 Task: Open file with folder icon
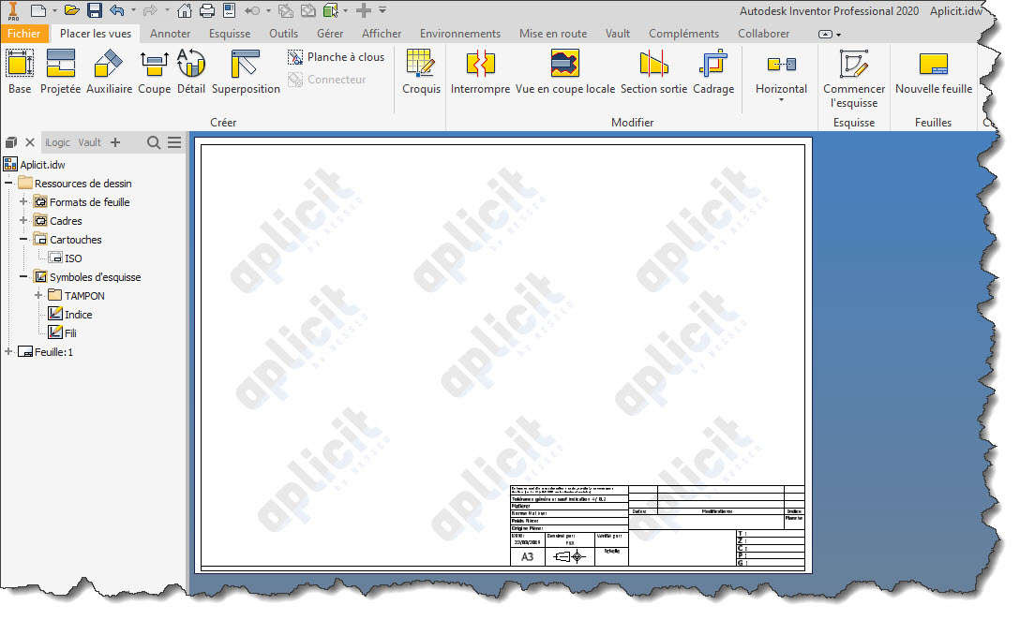(72, 10)
